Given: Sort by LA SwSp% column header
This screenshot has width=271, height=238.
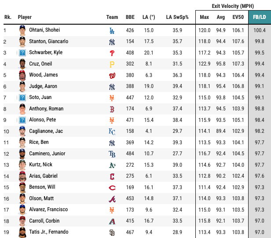Looking at the screenshot, I should tap(177, 17).
